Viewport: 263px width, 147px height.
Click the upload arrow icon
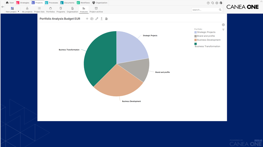point(102,19)
